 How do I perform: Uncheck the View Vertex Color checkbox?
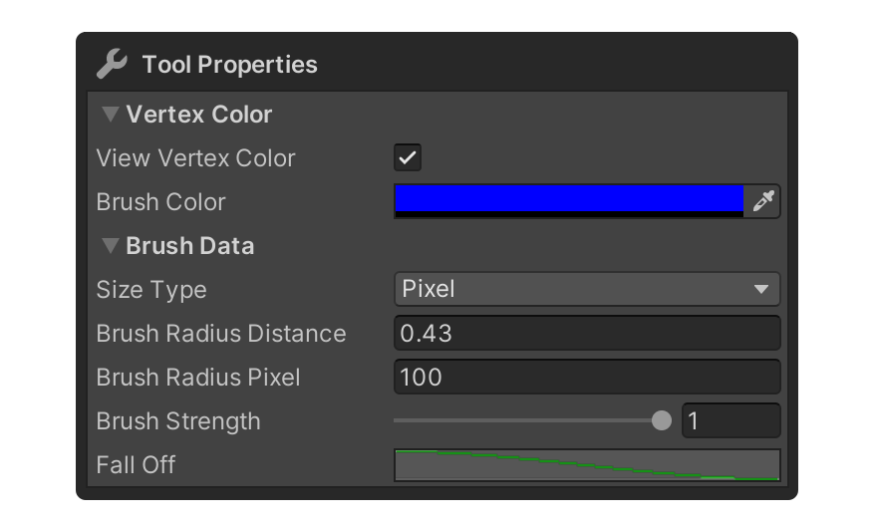coord(408,157)
